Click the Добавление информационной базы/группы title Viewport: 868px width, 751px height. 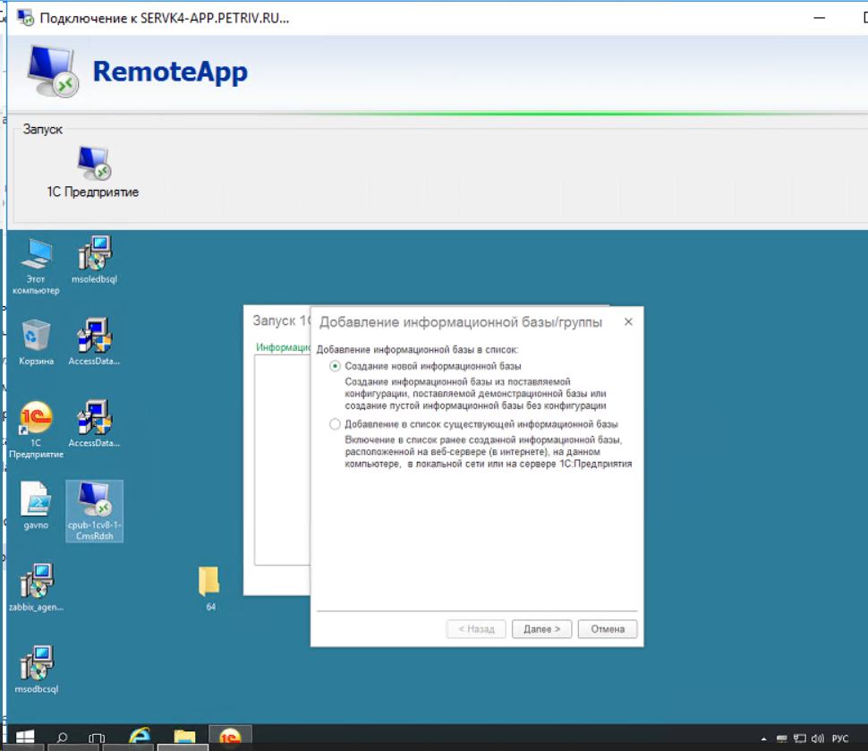point(461,321)
